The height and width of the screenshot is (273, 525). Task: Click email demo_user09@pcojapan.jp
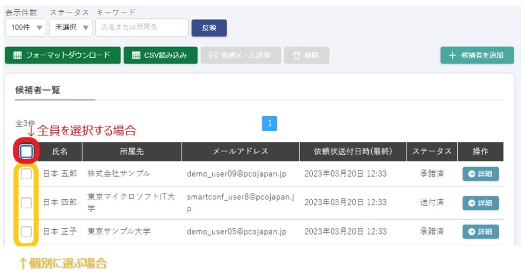(236, 174)
